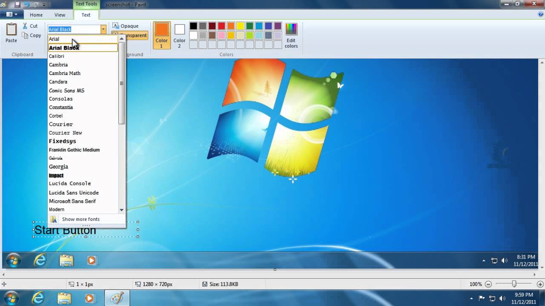Pick Impact from the font list

83,175
